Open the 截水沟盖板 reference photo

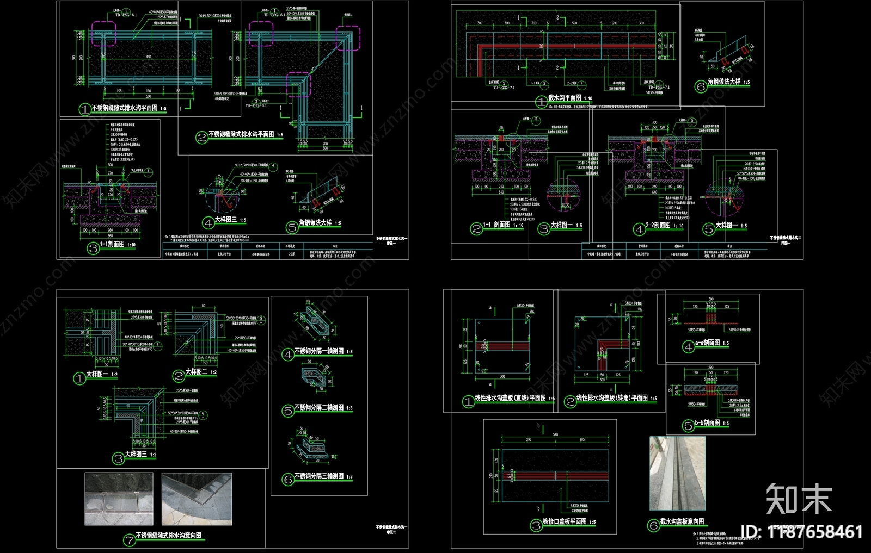click(x=677, y=474)
